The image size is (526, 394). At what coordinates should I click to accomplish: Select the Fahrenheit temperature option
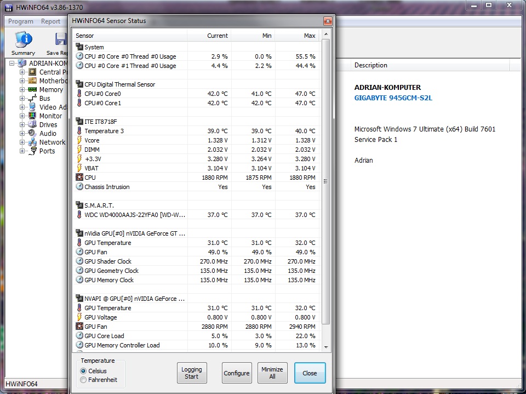pyautogui.click(x=83, y=380)
